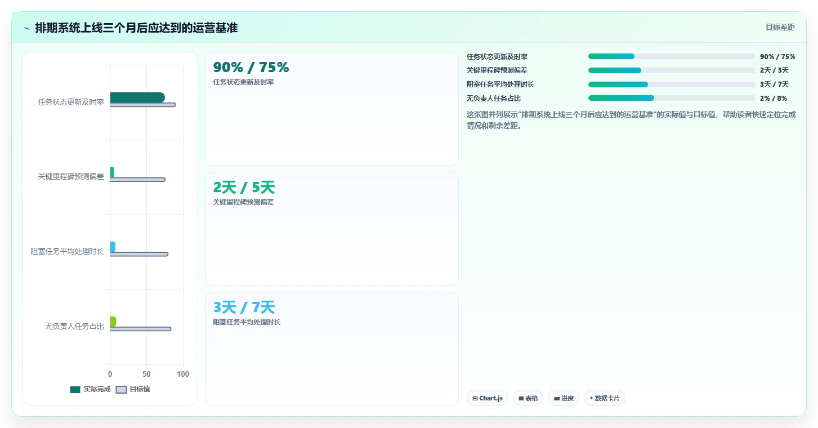
Task: Click the 2天 / 5天 data card
Action: coord(332,229)
